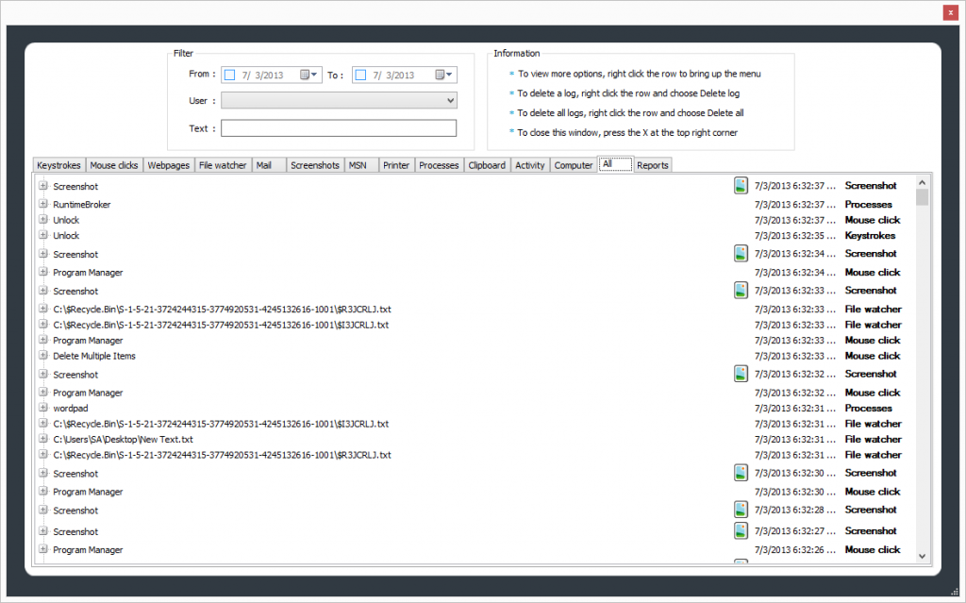Click the screenshot thumbnail icon at 6:32:30
This screenshot has width=966, height=603.
pos(741,474)
